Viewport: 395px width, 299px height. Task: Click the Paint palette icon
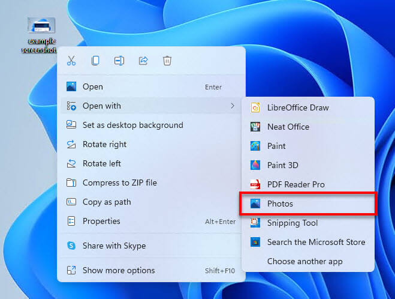(x=255, y=146)
